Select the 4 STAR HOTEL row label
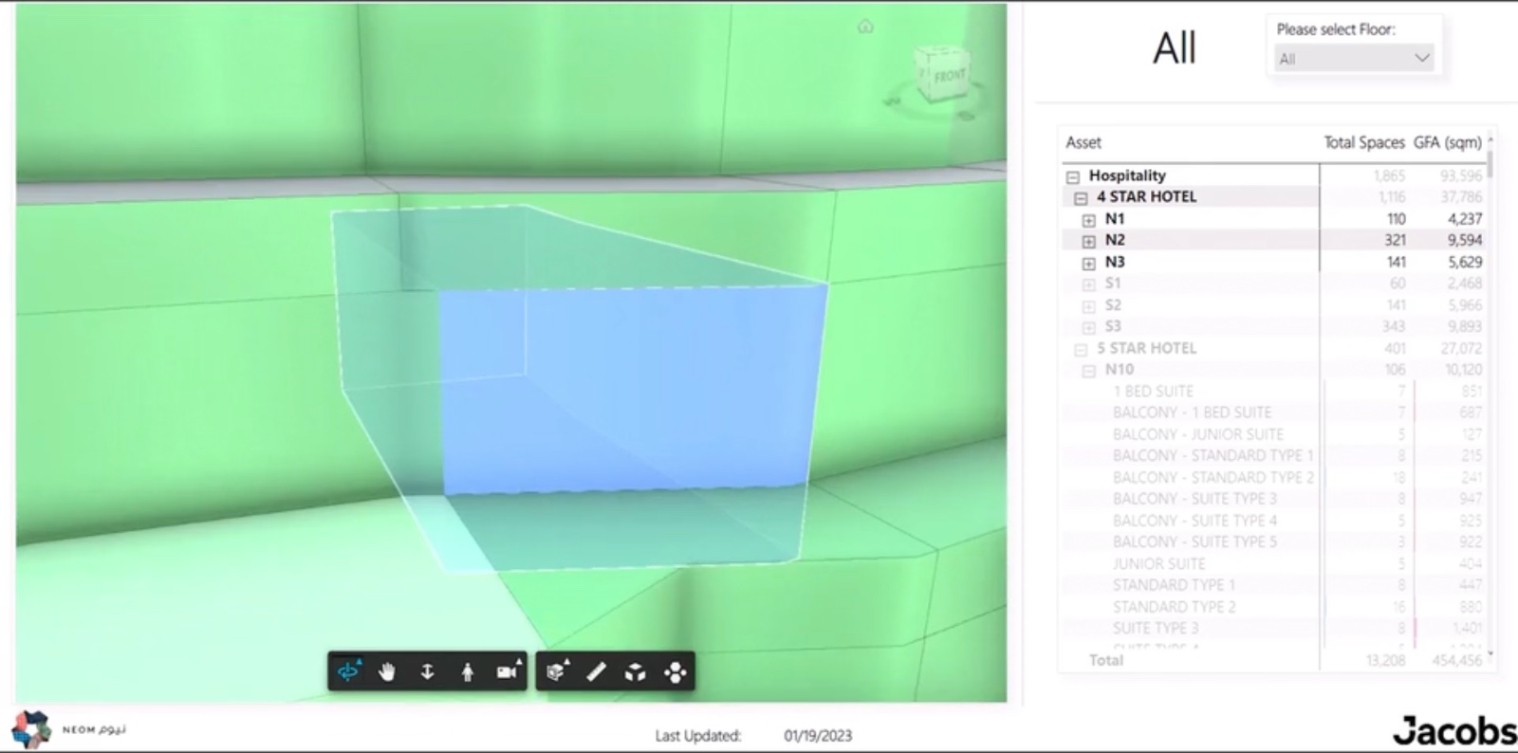The height and width of the screenshot is (753, 1518). coord(1146,196)
